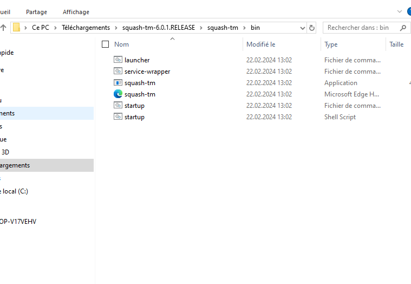Image resolution: width=411 pixels, height=284 pixels.
Task: Select the squash-tm Application icon
Action: coord(118,82)
